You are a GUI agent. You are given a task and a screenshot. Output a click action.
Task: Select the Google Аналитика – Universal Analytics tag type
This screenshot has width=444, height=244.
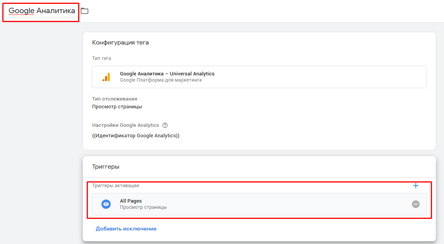click(259, 77)
